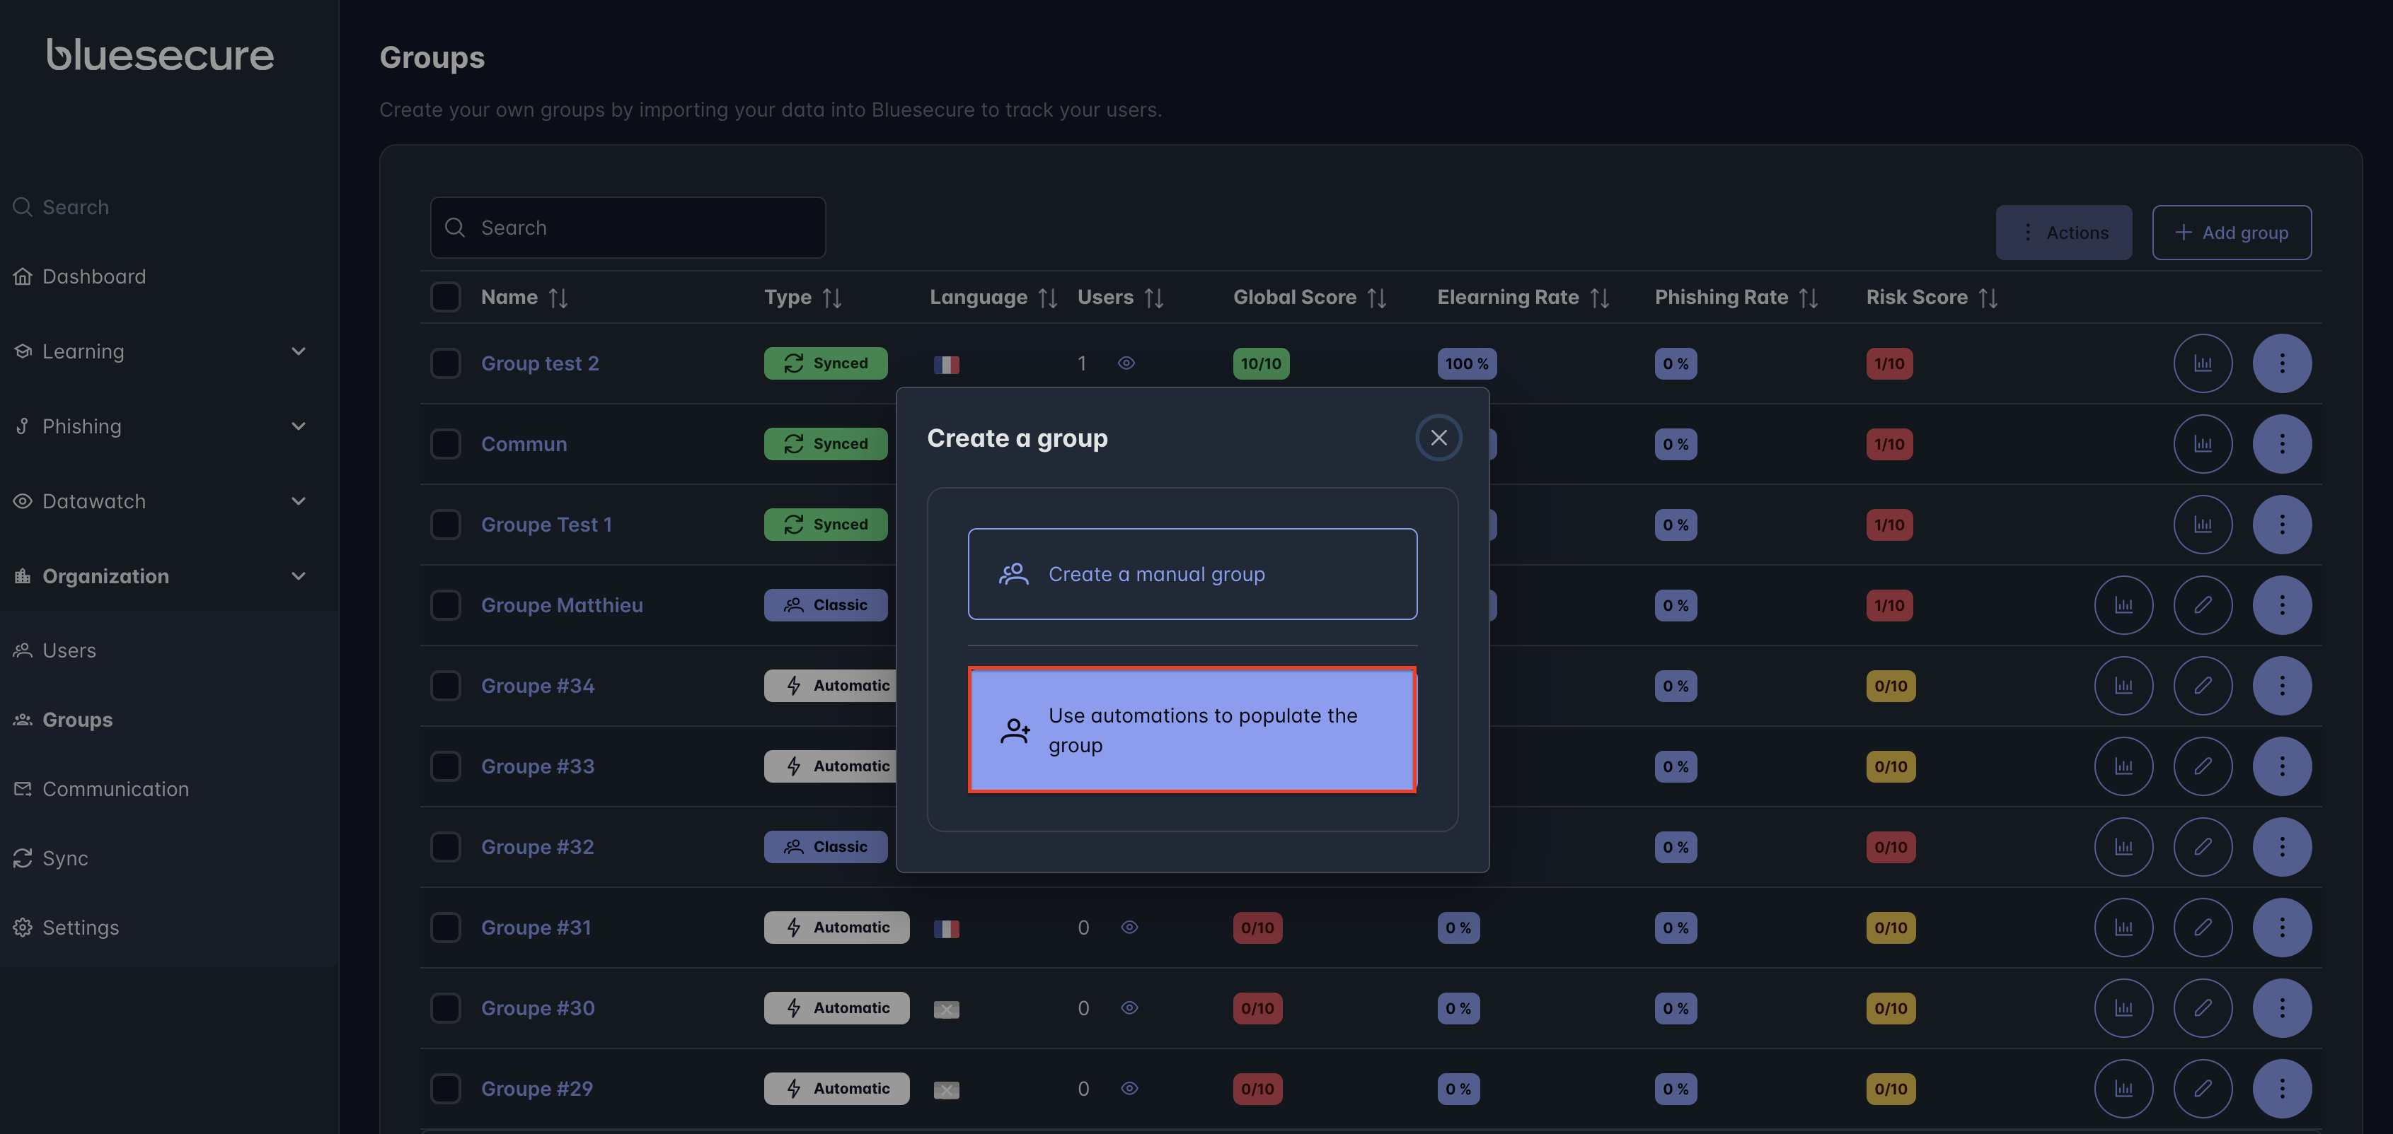Sort by Global Score arrows

click(x=1376, y=298)
